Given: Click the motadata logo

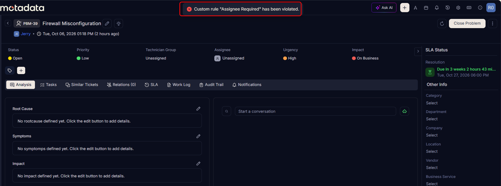Looking at the screenshot, I should pyautogui.click(x=22, y=8).
